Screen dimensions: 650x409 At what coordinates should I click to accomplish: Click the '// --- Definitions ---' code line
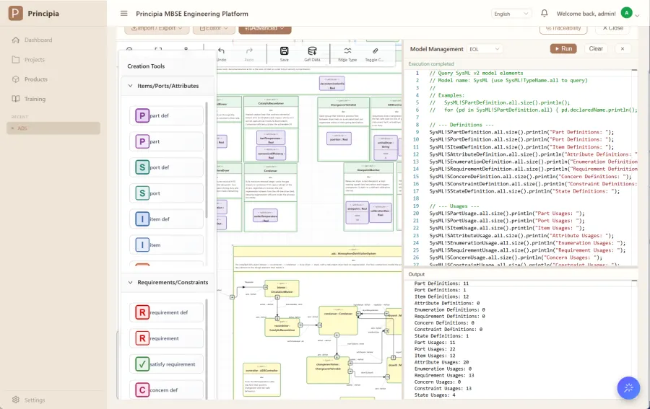tap(461, 125)
